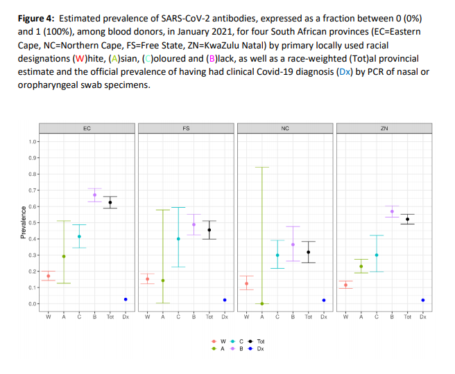
Task: Click the blue Dx legend marker
Action: [251, 349]
